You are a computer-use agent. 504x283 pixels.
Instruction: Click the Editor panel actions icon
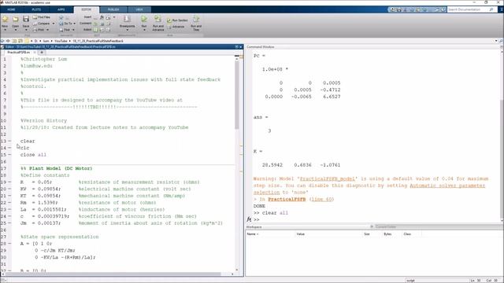click(x=236, y=47)
